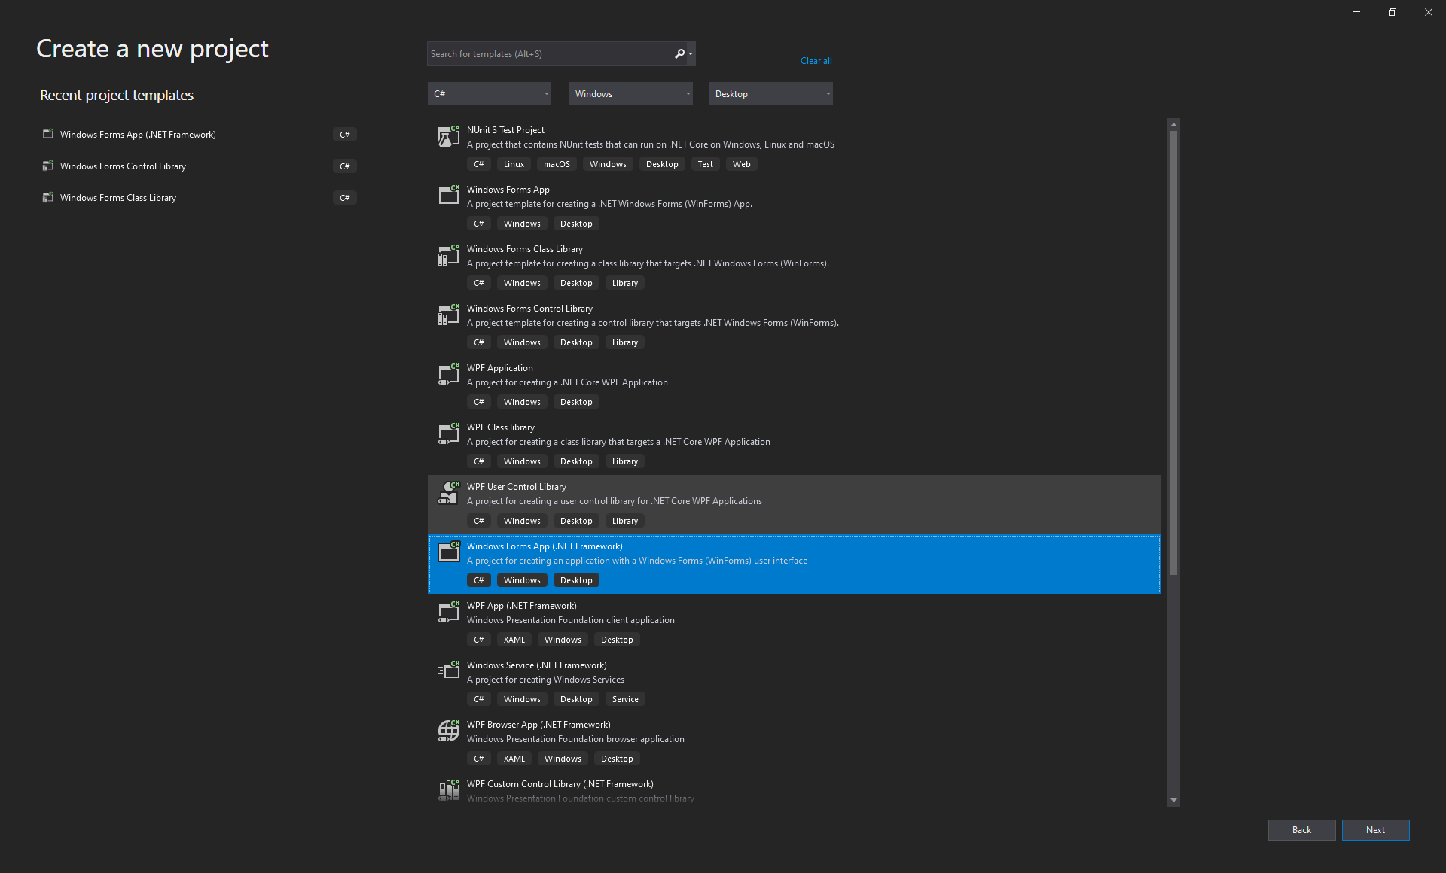Click inside the template search field
The height and width of the screenshot is (873, 1446).
[550, 53]
